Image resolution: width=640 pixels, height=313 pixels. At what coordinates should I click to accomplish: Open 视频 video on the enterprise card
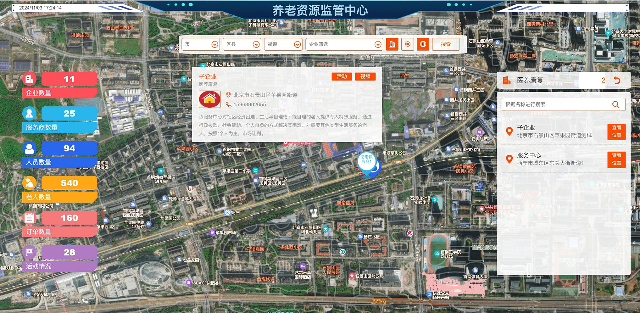365,76
